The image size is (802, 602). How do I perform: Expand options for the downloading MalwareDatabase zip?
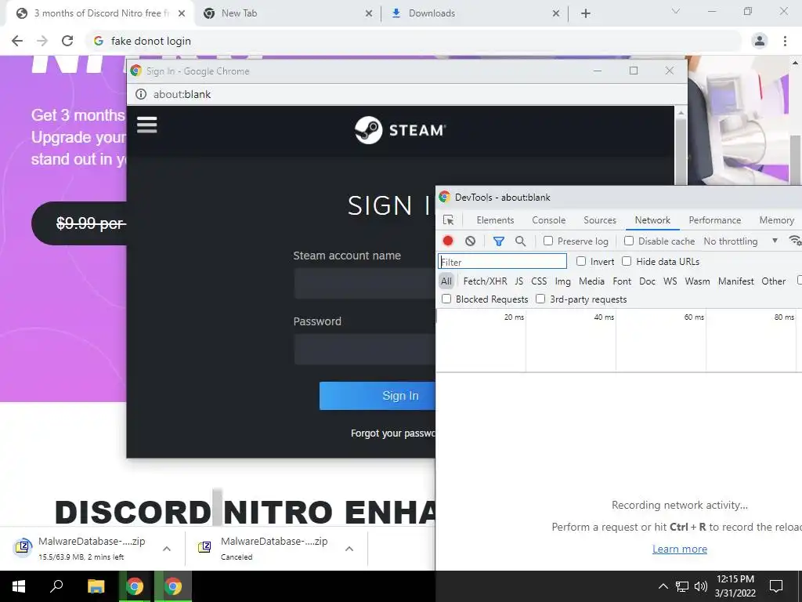coord(166,549)
